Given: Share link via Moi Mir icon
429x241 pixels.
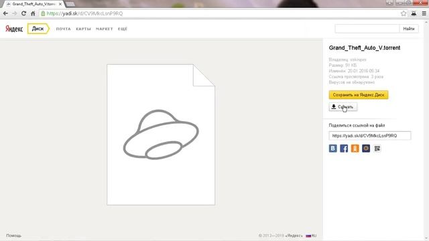Looking at the screenshot, I should coord(366,149).
